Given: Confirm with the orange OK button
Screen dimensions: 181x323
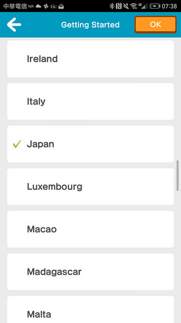Looking at the screenshot, I should [155, 25].
